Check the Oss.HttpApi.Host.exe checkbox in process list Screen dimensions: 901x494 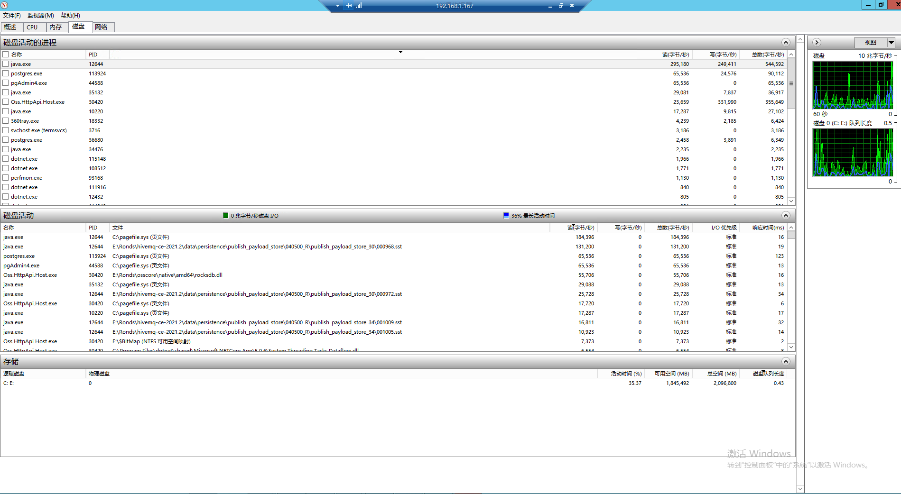coord(6,102)
